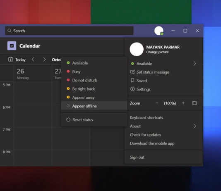Select Be right back status

[94, 89]
